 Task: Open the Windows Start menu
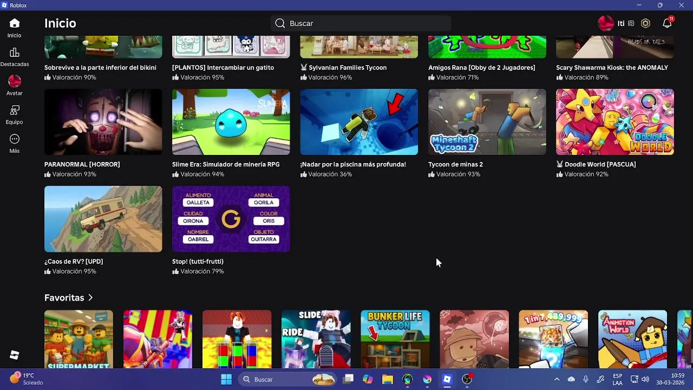coord(226,379)
